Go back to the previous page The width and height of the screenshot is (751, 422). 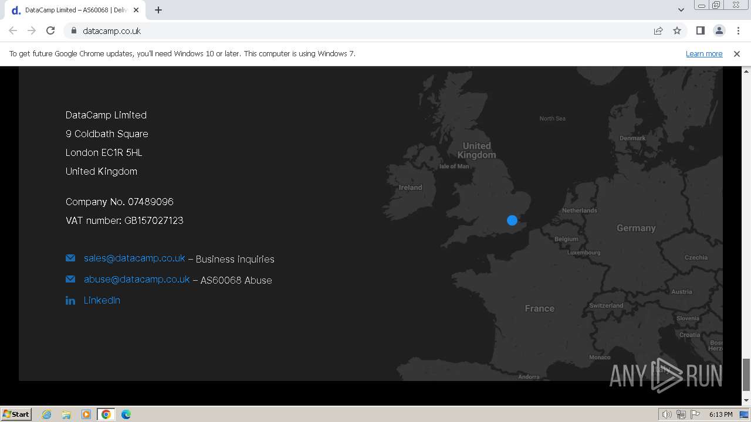(13, 30)
